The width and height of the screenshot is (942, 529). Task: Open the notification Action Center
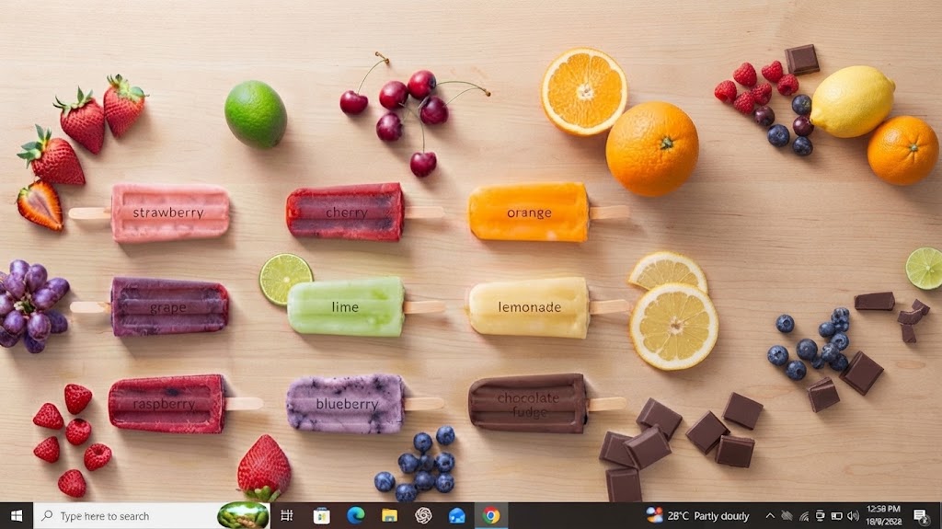pyautogui.click(x=920, y=516)
